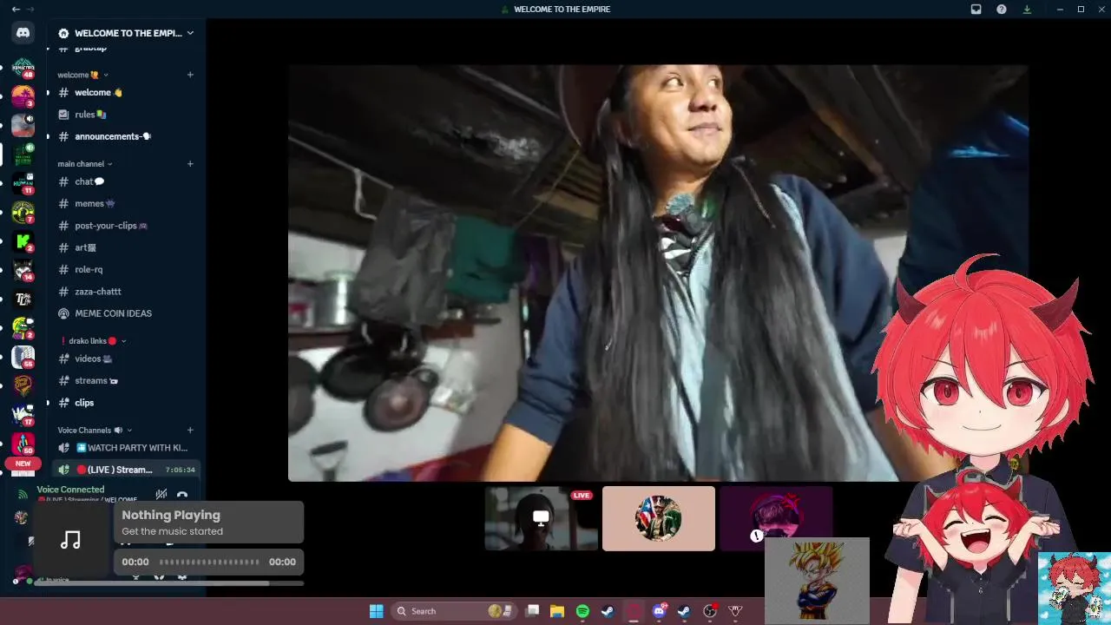Go back with the left arrow
The height and width of the screenshot is (625, 1111).
coord(16,9)
